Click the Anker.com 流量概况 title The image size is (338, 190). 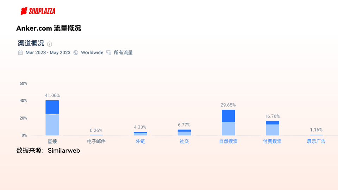pos(49,28)
